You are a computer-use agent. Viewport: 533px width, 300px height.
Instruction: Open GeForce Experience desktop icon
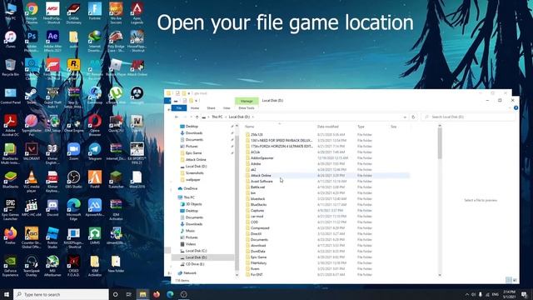pos(11,266)
